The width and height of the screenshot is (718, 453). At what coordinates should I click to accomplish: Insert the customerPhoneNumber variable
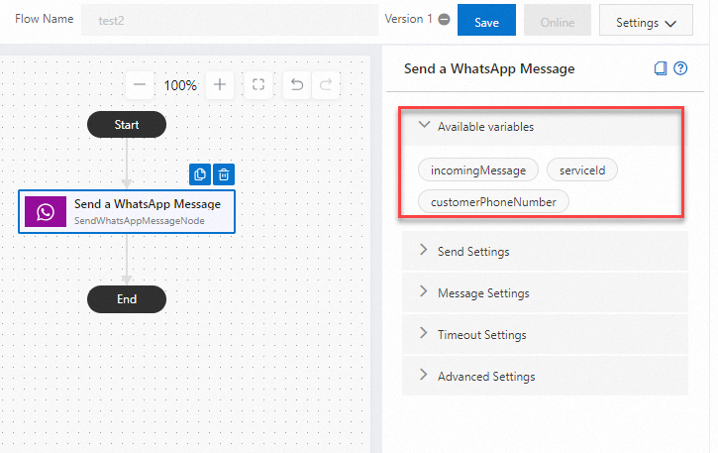(493, 202)
